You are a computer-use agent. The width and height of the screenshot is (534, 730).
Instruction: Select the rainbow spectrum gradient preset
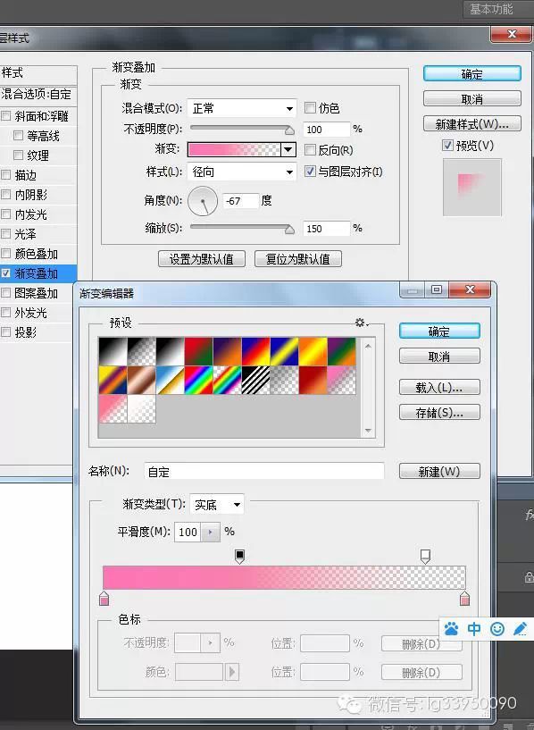click(x=198, y=380)
